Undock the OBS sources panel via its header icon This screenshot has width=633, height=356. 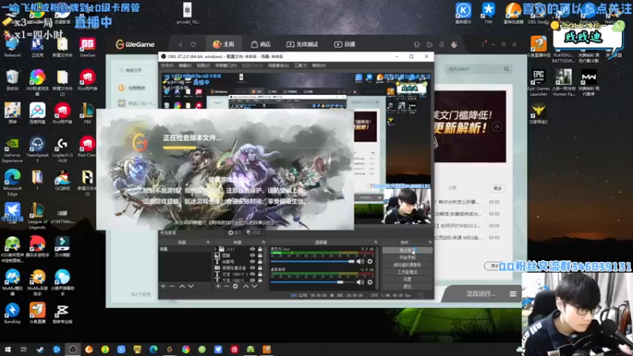pos(263,242)
